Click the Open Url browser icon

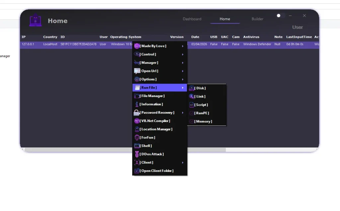pyautogui.click(x=137, y=71)
